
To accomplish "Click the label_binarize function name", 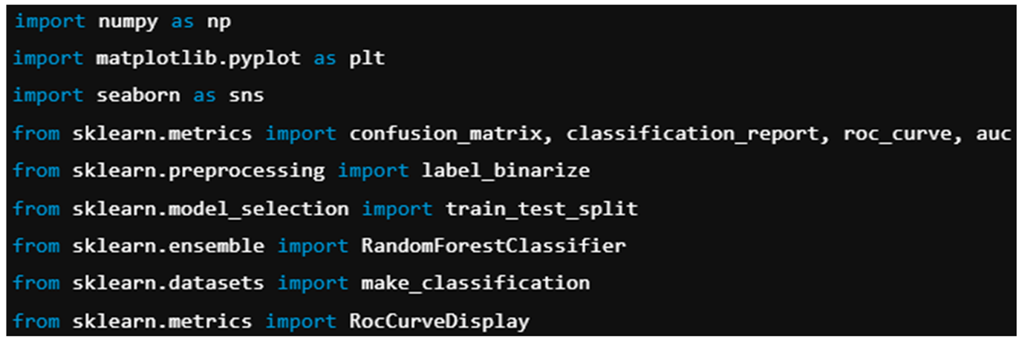I will tap(505, 171).
